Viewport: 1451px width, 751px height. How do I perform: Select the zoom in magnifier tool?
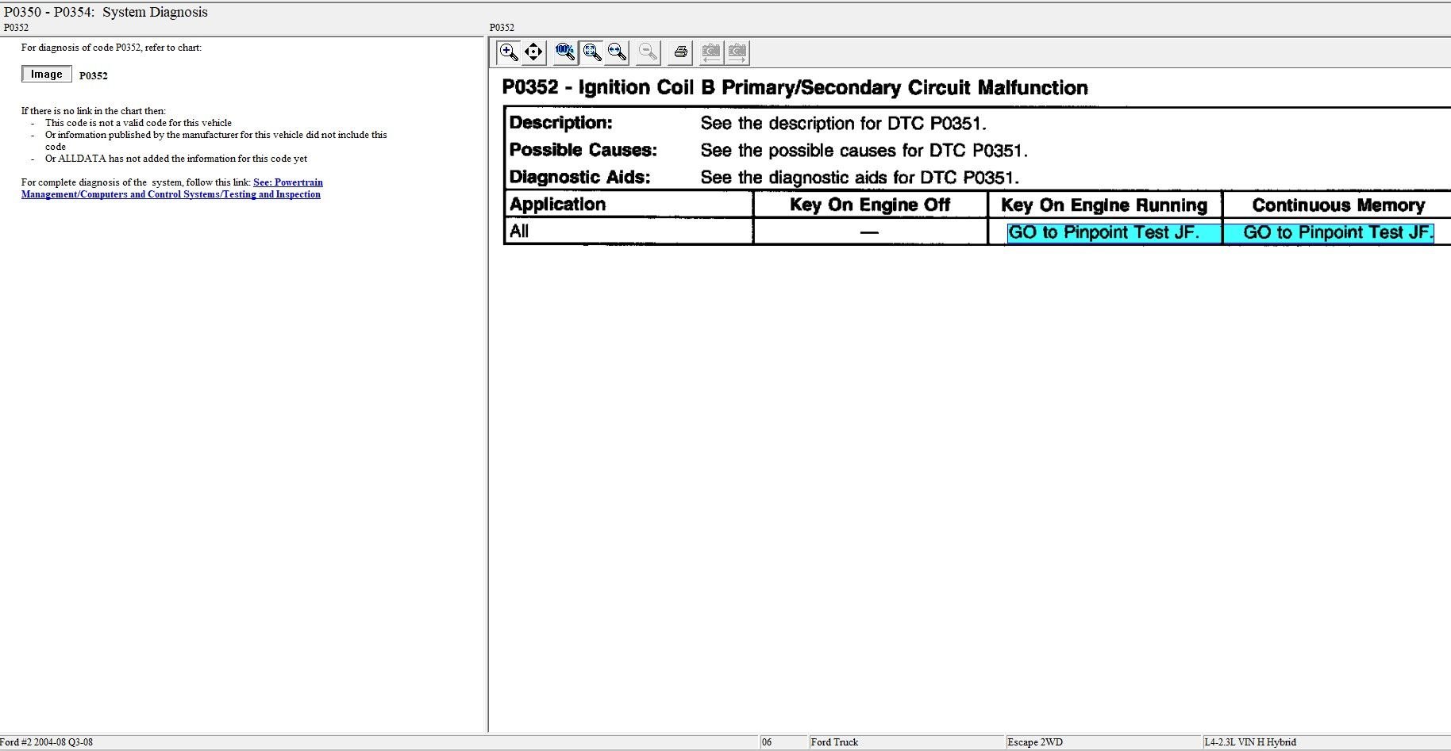[x=509, y=52]
